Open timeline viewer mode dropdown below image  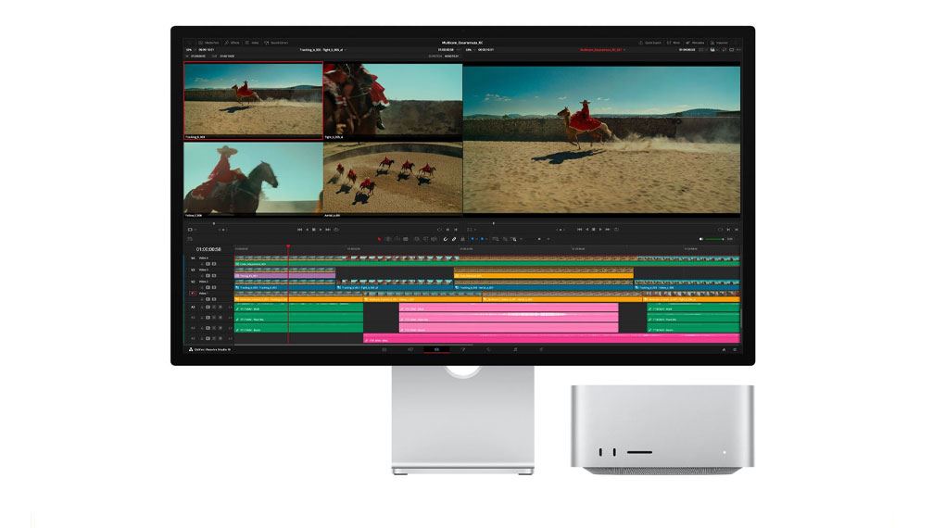point(472,230)
